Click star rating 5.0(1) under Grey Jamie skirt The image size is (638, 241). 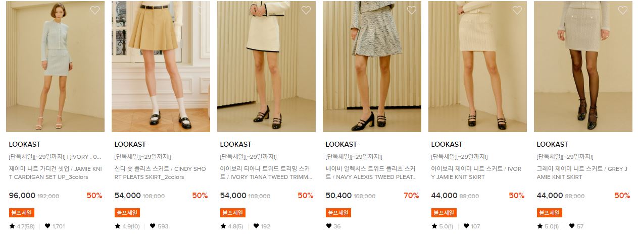[x=548, y=226]
